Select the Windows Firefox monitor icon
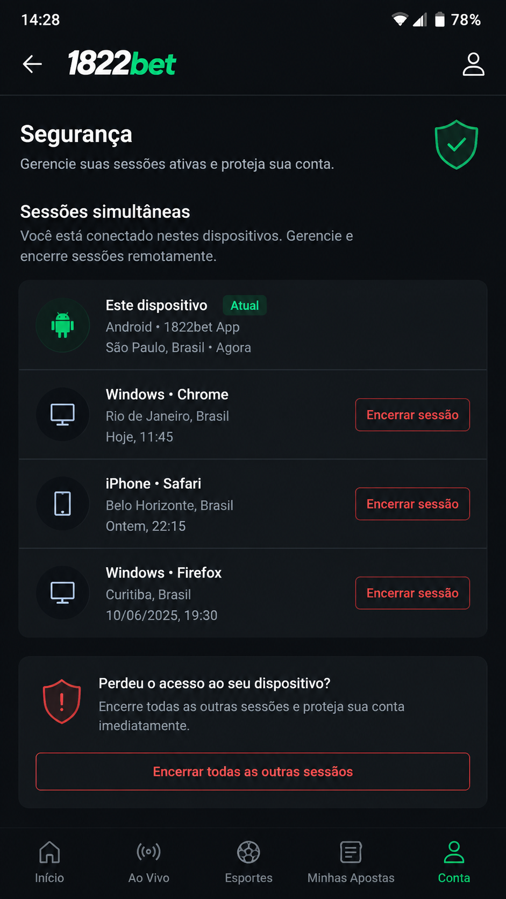This screenshot has width=506, height=899. pos(62,593)
